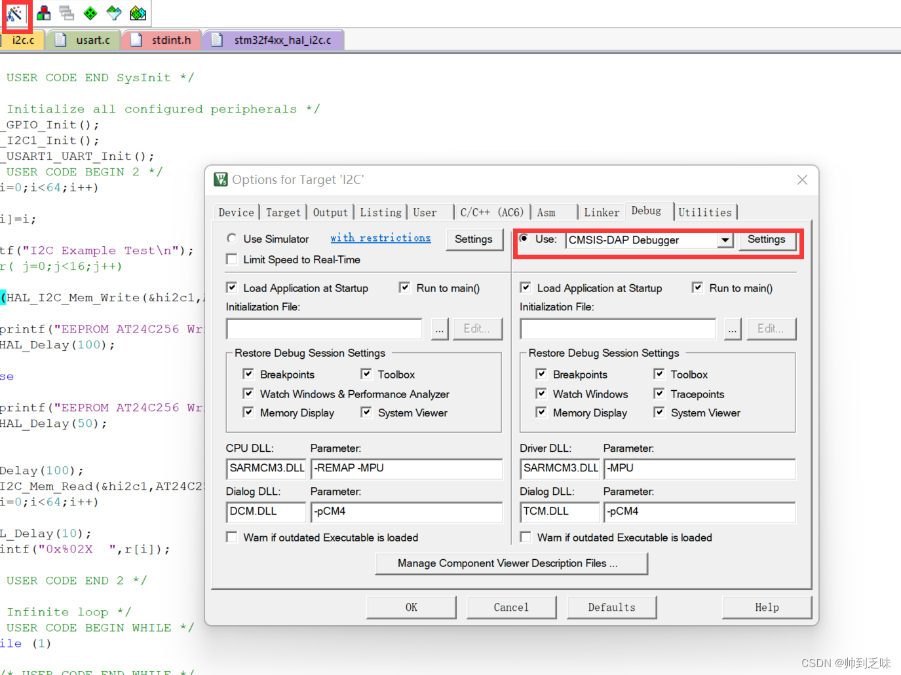The image size is (901, 675).
Task: Open the Output tab
Action: 330,212
